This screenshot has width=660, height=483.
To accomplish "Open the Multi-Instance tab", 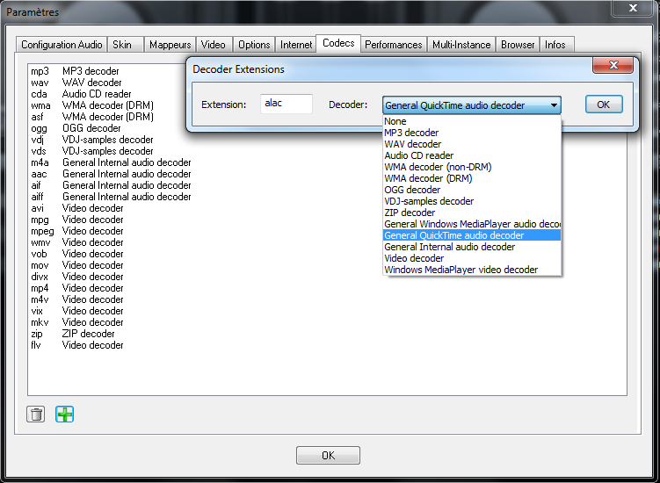I will click(x=461, y=45).
